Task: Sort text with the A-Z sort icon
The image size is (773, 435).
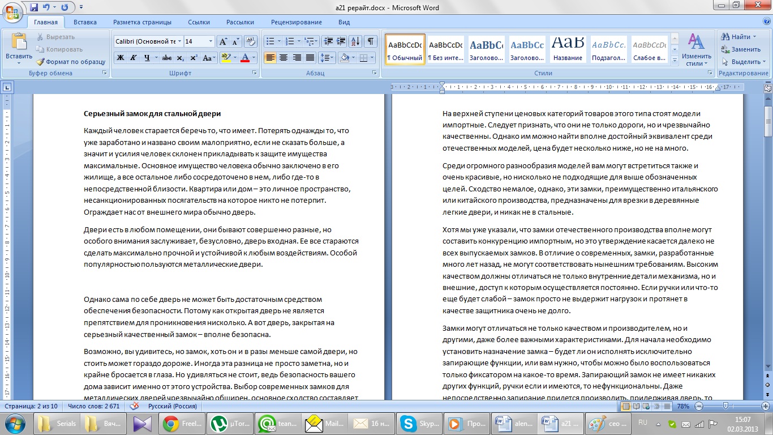Action: pos(355,41)
